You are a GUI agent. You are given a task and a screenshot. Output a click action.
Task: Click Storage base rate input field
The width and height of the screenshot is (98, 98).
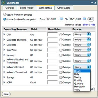pos(53,77)
